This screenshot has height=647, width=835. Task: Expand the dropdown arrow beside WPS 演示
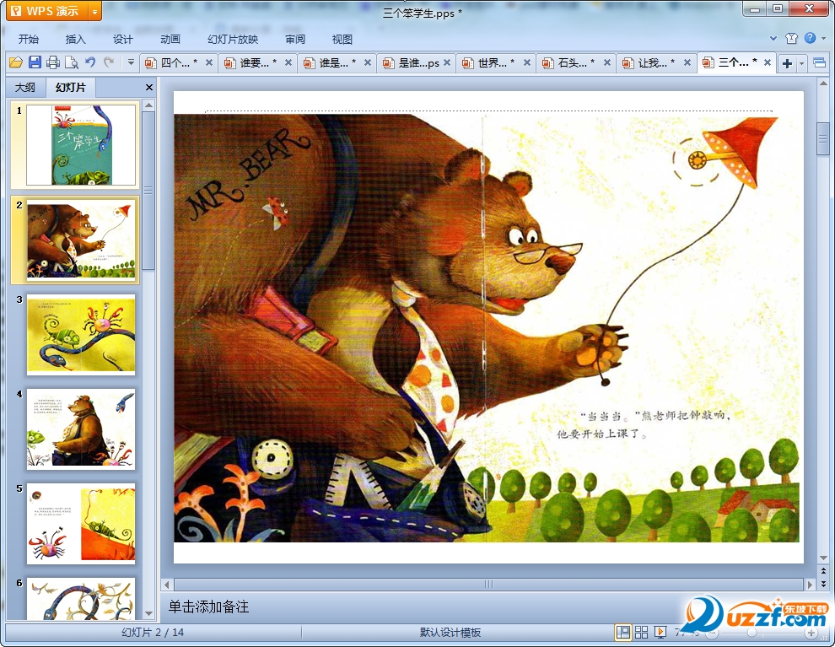pos(94,11)
